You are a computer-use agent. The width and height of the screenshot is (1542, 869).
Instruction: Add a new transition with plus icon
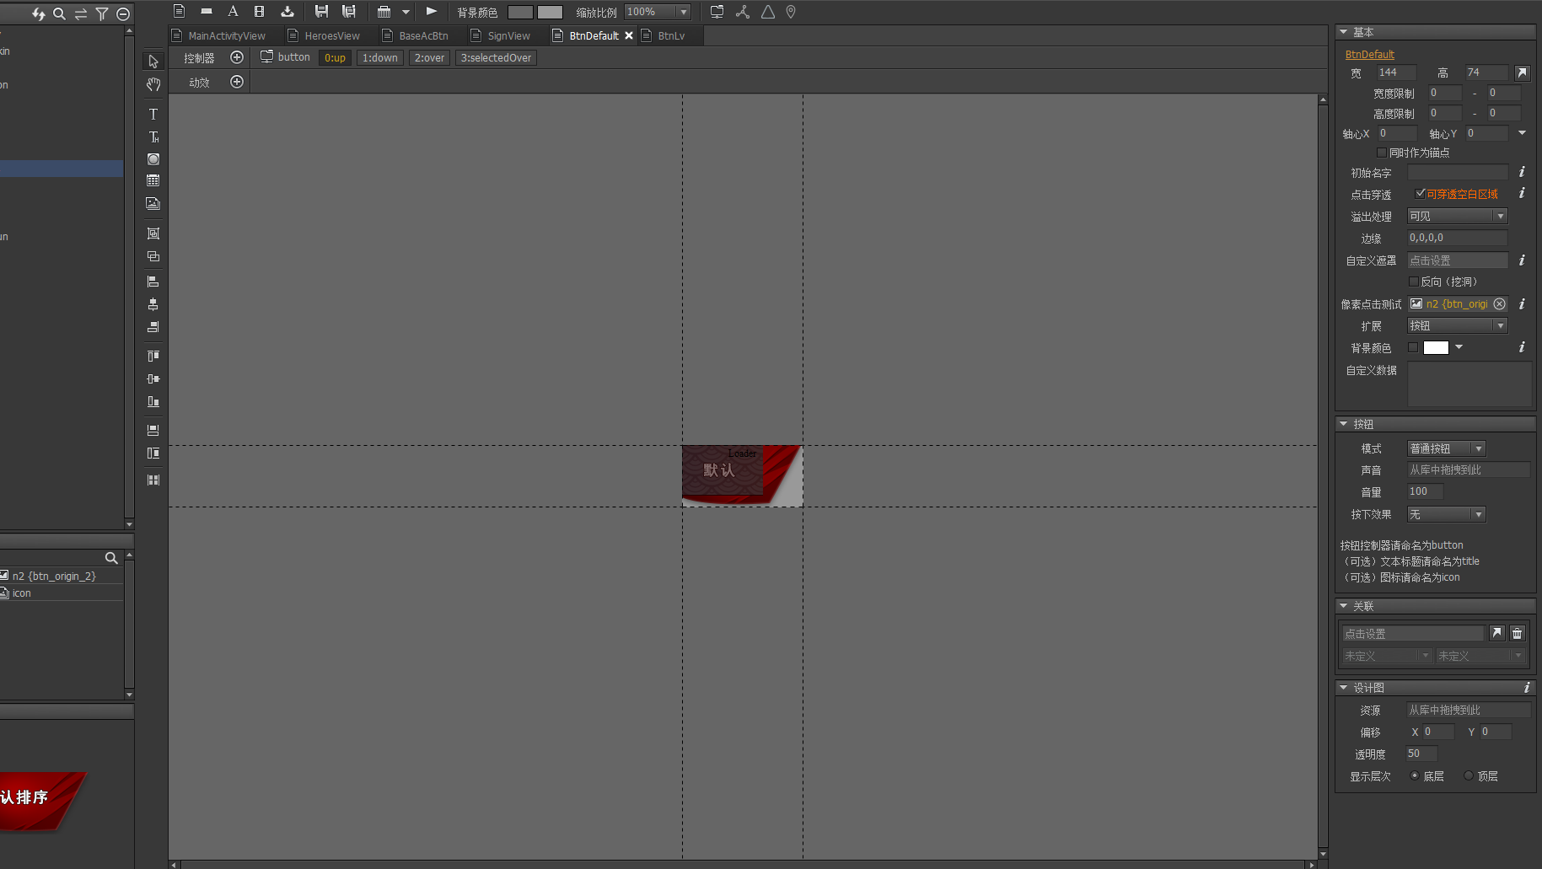click(237, 82)
